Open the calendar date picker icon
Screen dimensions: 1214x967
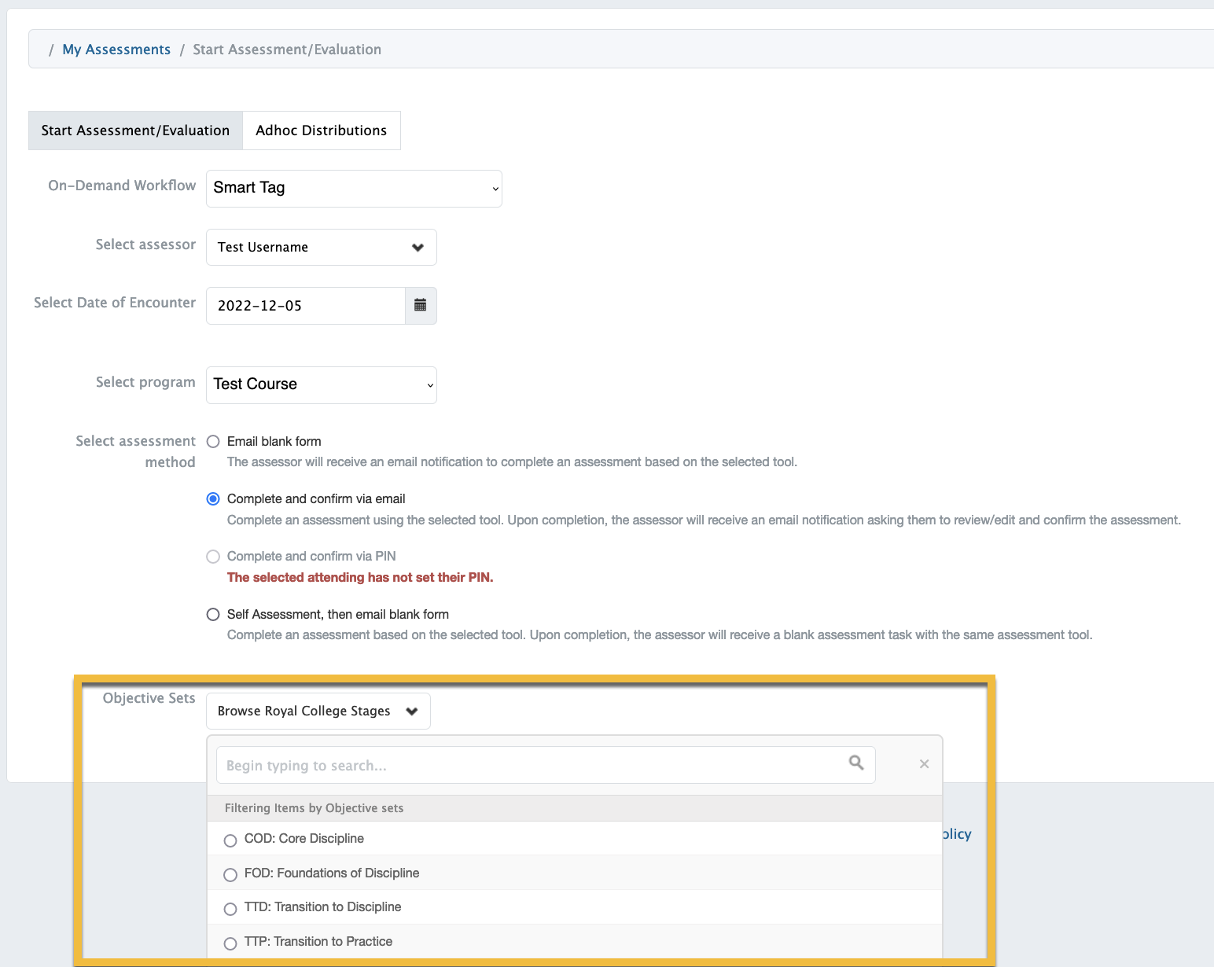coord(421,306)
